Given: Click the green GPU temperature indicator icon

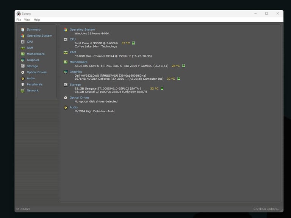Looking at the screenshot, I should tap(178, 79).
